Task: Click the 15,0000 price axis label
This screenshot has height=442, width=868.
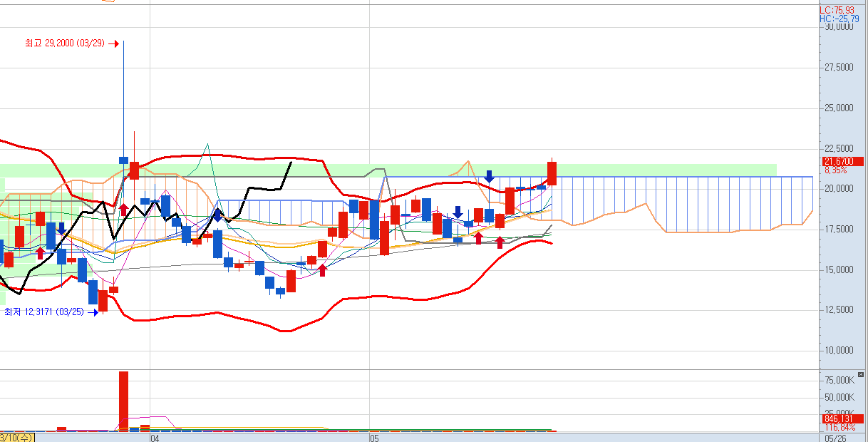Action: (838, 269)
